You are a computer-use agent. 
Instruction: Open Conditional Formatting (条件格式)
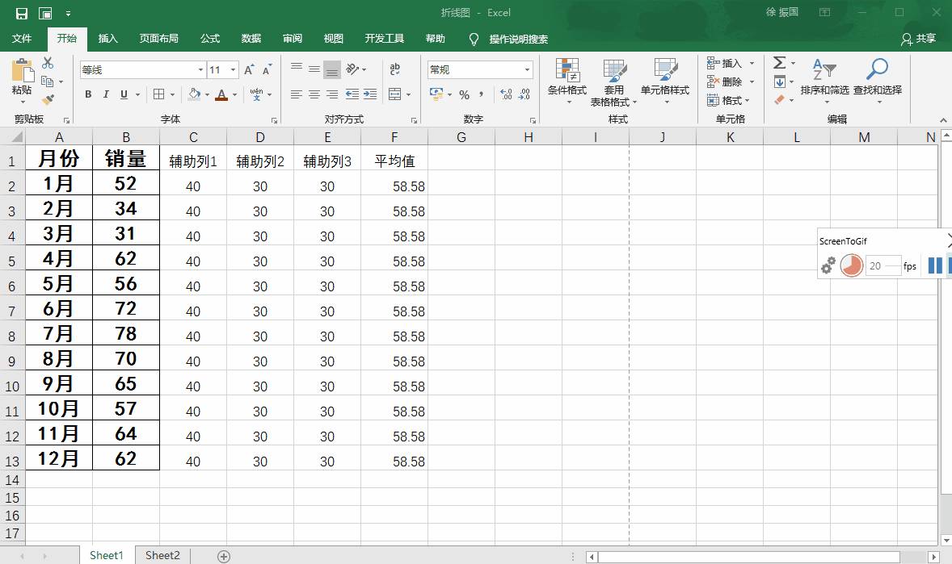coord(567,81)
